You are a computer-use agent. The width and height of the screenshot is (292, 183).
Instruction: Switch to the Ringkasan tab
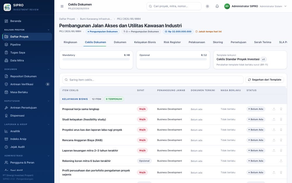click(70, 42)
